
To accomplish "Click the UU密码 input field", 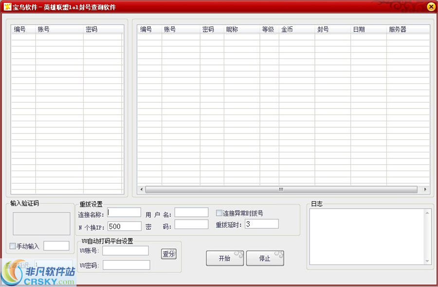I will (x=126, y=265).
